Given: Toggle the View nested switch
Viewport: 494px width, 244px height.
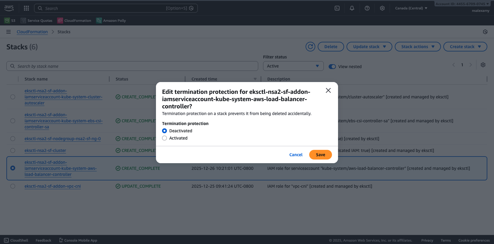Looking at the screenshot, I should coord(332,67).
